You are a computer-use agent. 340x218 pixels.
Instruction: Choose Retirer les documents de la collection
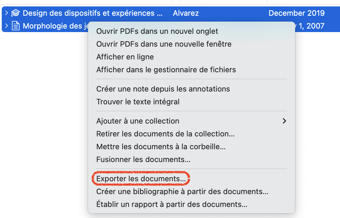coord(166,134)
